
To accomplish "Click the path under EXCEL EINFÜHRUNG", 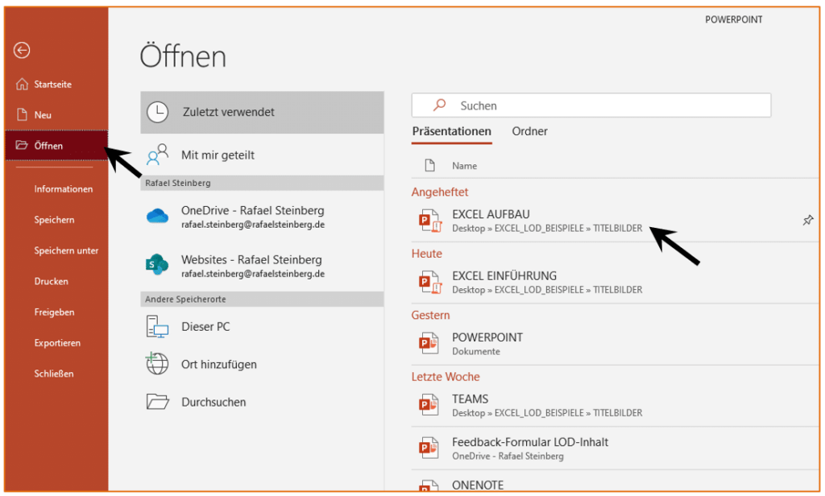I will pos(547,290).
